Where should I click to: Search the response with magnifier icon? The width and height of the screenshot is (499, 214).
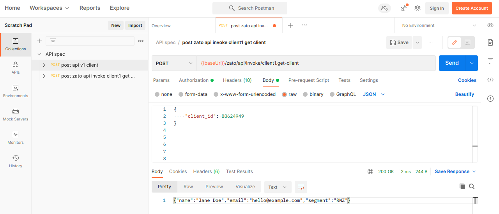click(x=472, y=187)
